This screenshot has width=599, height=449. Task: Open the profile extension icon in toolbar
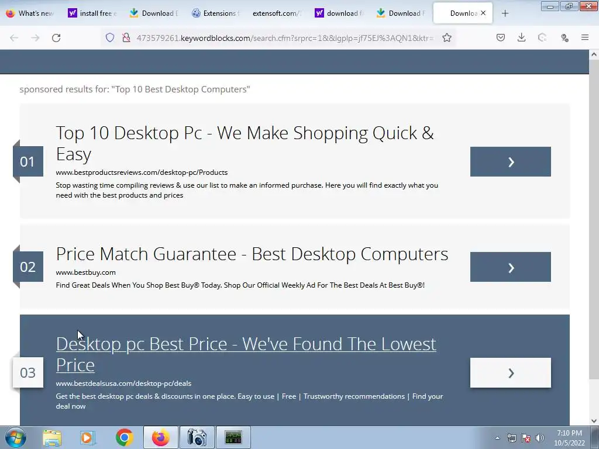pyautogui.click(x=564, y=38)
